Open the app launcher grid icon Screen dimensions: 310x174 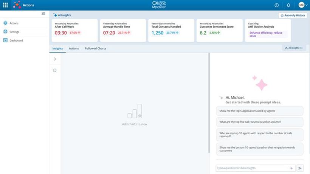5,5
